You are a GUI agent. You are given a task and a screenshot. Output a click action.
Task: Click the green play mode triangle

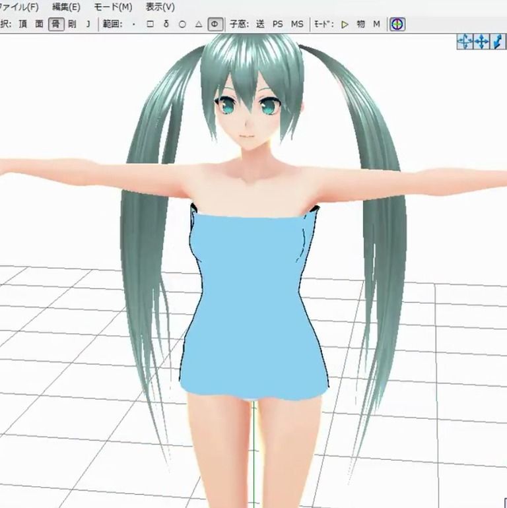coord(345,24)
